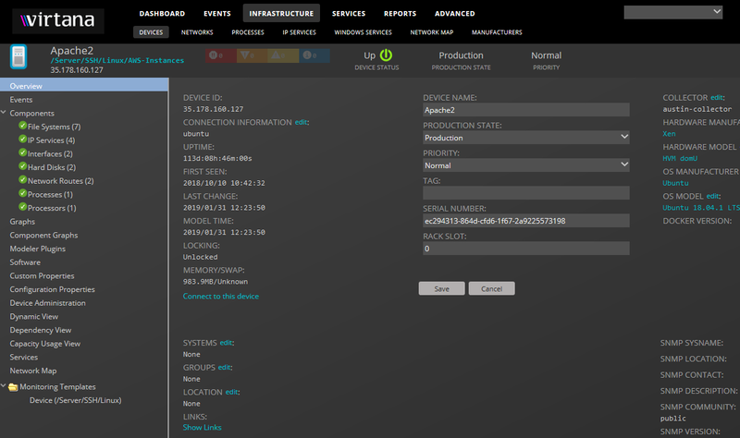
Task: Edit Location assignment
Action: (231, 392)
